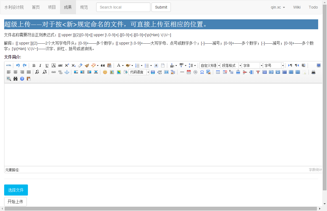The height and width of the screenshot is (211, 327).
Task: Open the editor help icon
Action: tap(22, 79)
